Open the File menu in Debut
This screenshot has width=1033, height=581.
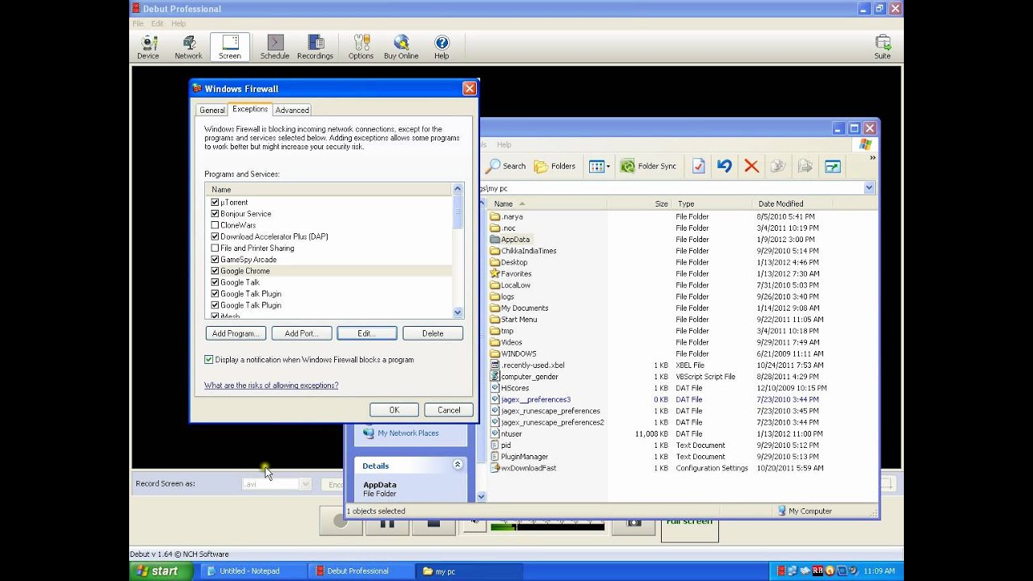tap(138, 23)
